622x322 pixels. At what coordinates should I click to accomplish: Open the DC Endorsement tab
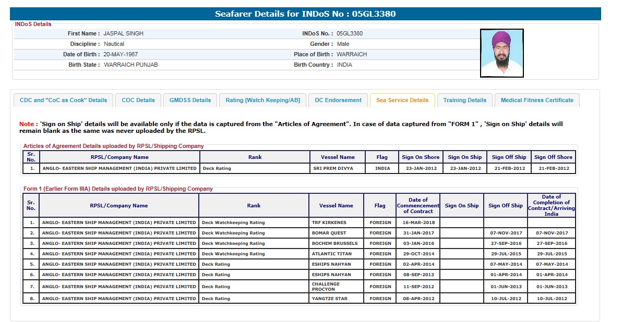pyautogui.click(x=338, y=100)
